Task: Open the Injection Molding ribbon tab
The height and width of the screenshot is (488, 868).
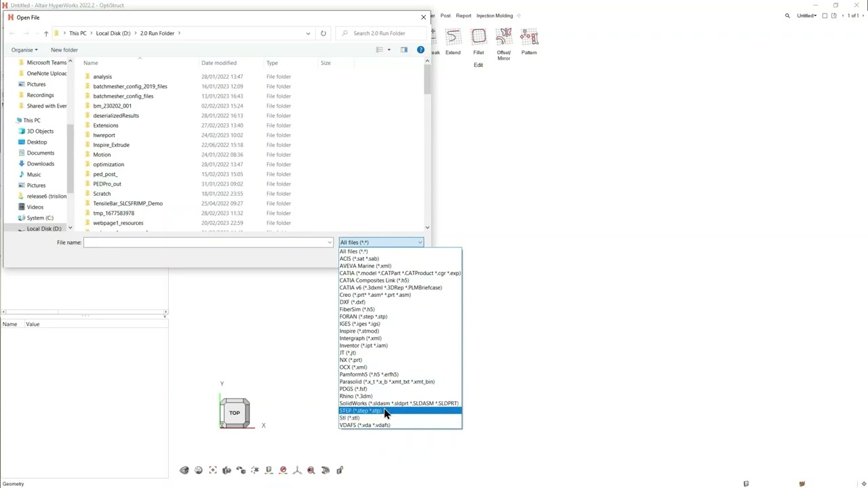Action: pos(494,16)
